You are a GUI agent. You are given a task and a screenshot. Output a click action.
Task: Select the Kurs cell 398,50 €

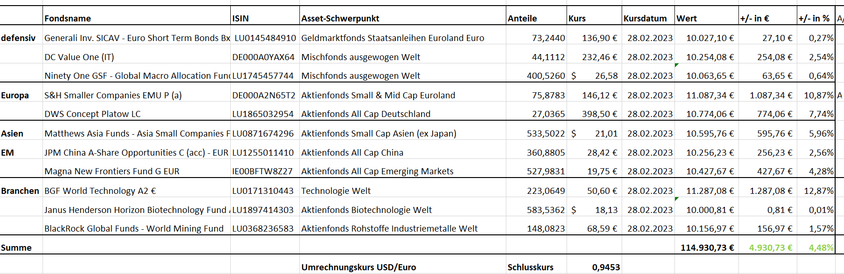pyautogui.click(x=599, y=114)
